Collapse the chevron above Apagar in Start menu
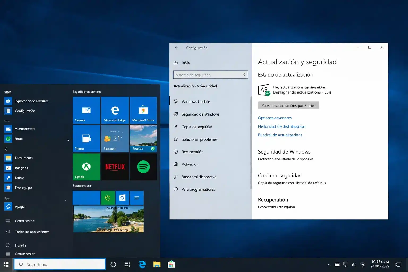The width and height of the screenshot is (408, 272). pyautogui.click(x=65, y=200)
